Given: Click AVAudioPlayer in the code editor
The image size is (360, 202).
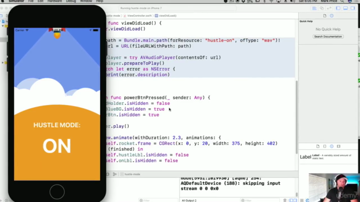Looking at the screenshot, I should point(157,57).
